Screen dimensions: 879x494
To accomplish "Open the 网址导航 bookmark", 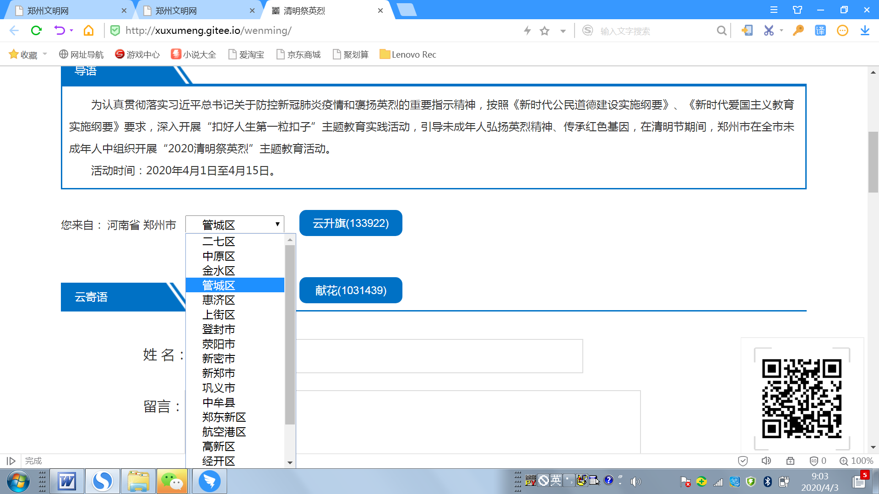I will [81, 54].
